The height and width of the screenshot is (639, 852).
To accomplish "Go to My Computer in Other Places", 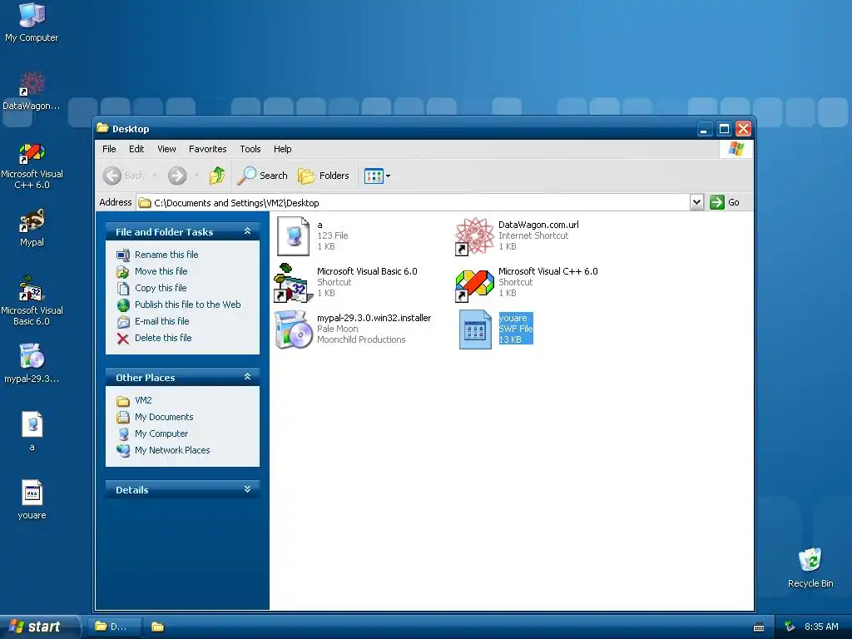I will point(161,433).
